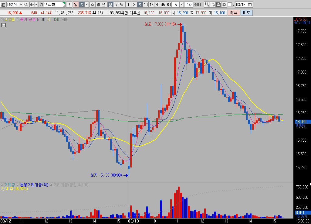Open the calendar date picker icon

point(250,4)
